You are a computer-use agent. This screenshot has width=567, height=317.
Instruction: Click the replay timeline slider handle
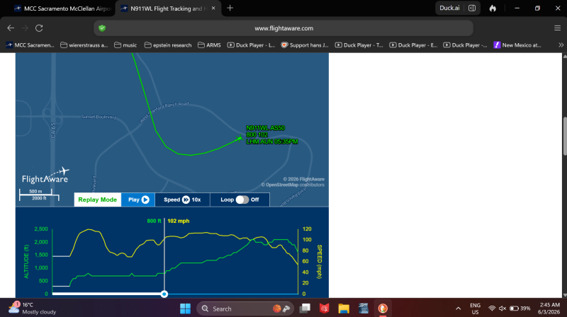pos(164,294)
